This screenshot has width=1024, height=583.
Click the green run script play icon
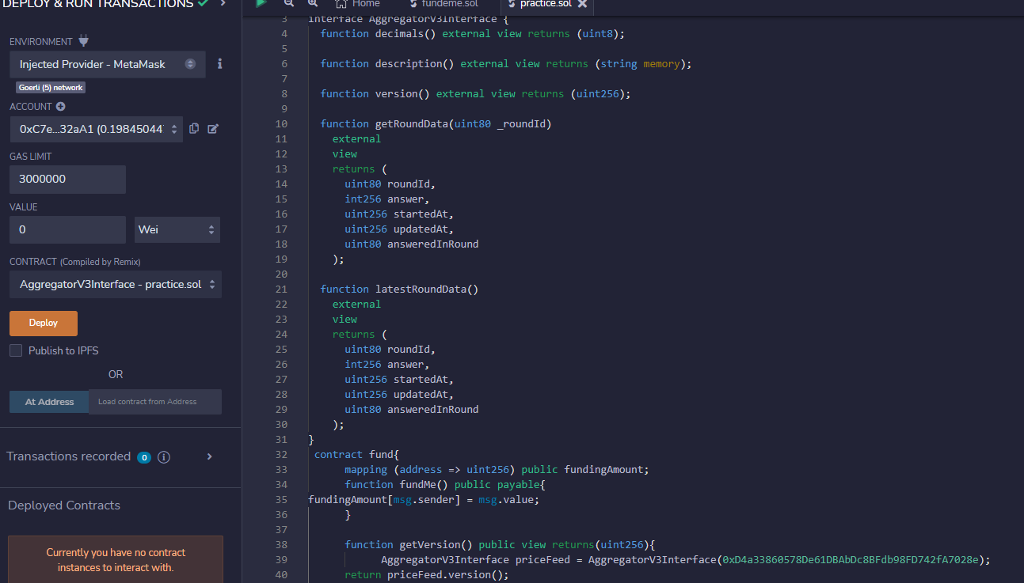(261, 4)
